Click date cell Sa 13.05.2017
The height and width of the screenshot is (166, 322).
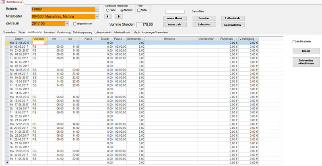(21, 89)
